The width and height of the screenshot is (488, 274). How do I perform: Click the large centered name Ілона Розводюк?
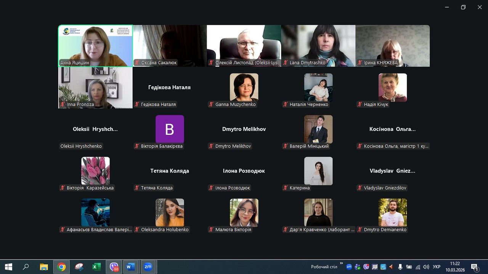click(x=244, y=171)
